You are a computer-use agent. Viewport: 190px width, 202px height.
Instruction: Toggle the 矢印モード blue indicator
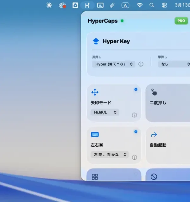136,89
